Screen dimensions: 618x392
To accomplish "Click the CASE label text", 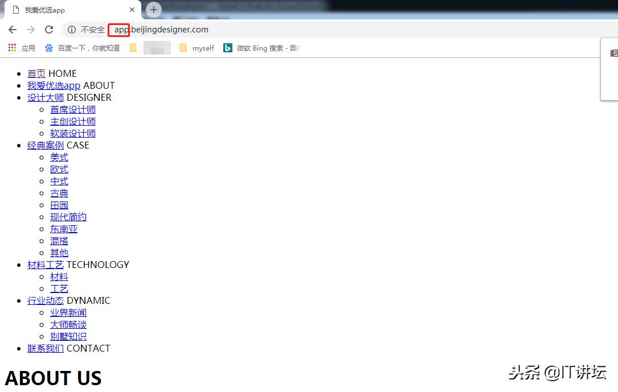I will tap(78, 145).
